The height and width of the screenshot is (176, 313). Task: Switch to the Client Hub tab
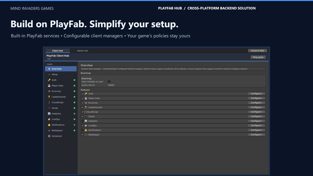click(x=58, y=51)
